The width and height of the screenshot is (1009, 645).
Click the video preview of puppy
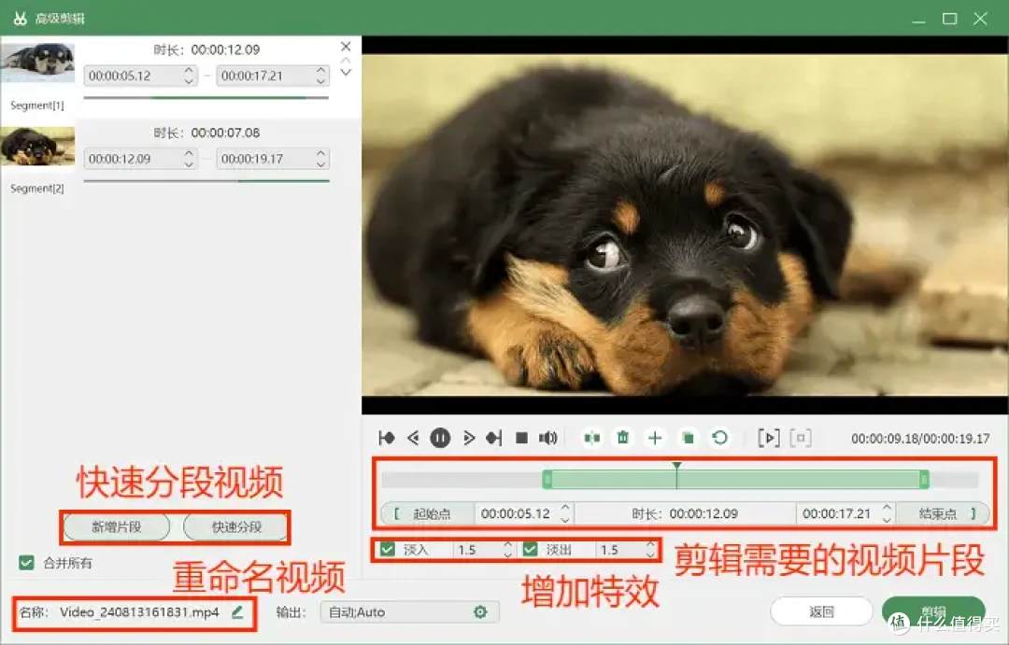(685, 225)
